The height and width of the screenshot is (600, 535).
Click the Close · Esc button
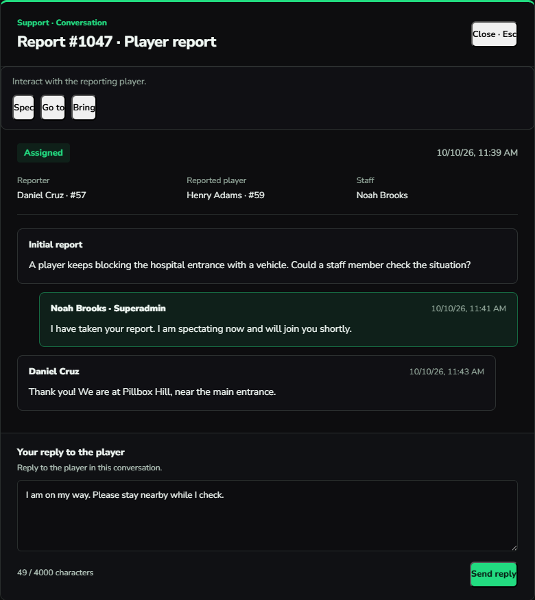coord(494,34)
